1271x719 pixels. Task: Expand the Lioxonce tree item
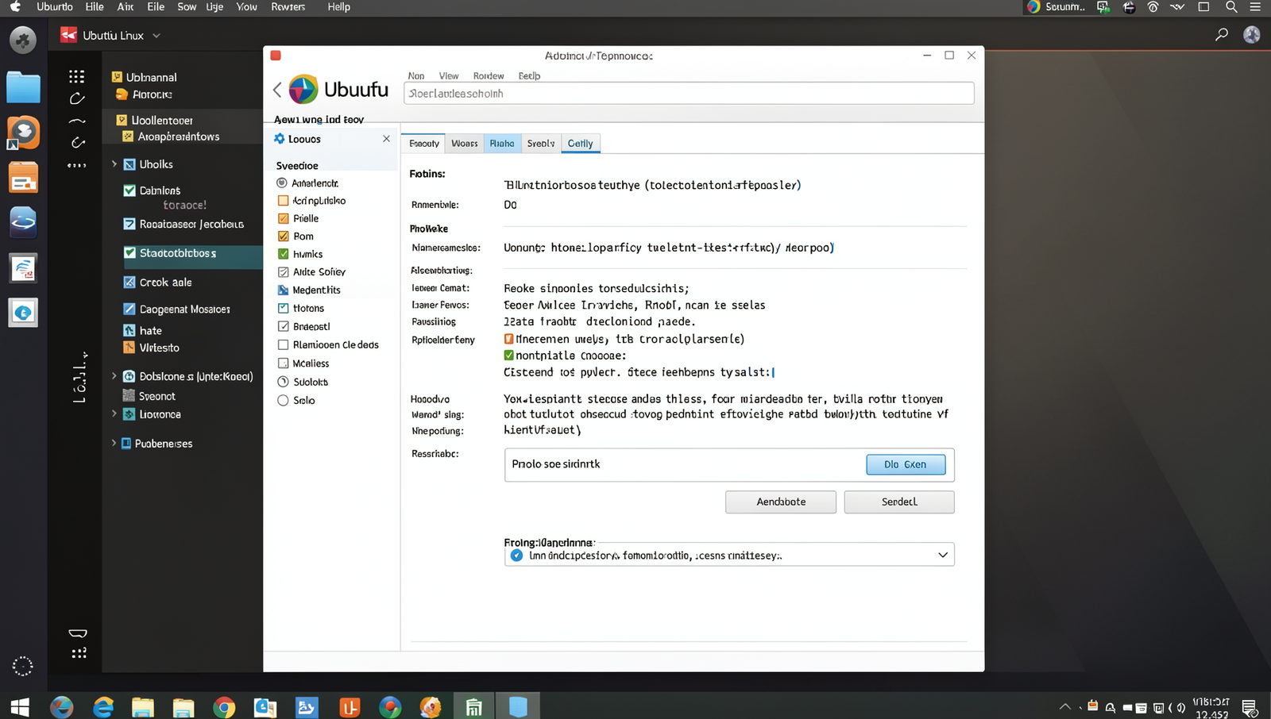(114, 414)
